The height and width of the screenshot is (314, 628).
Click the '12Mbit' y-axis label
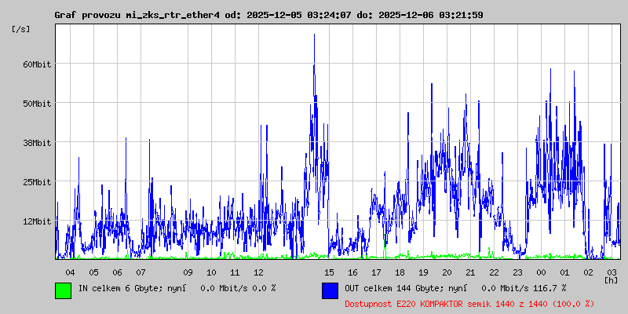click(36, 221)
